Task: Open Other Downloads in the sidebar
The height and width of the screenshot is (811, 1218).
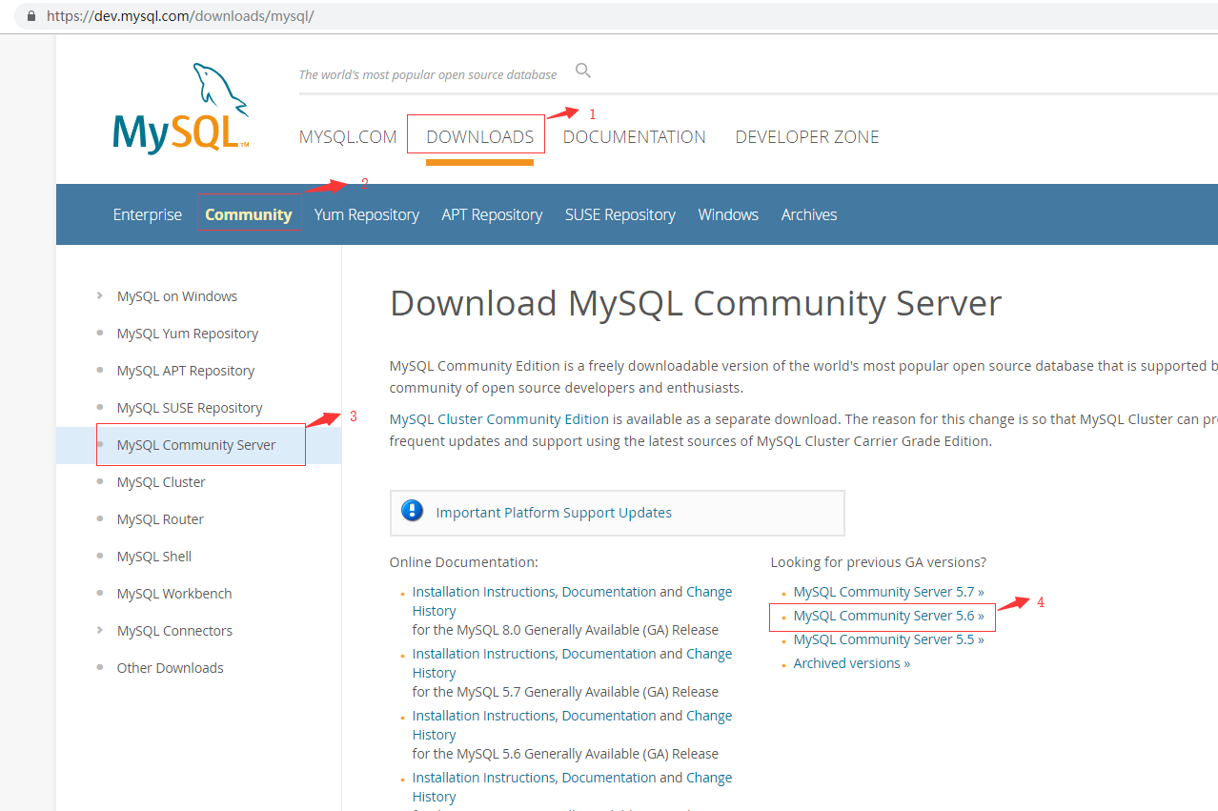Action: pos(171,667)
